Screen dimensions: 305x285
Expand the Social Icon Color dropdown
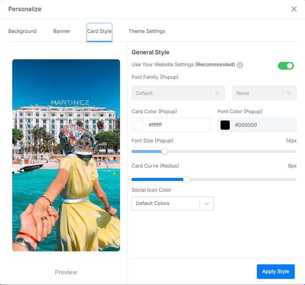point(172,204)
